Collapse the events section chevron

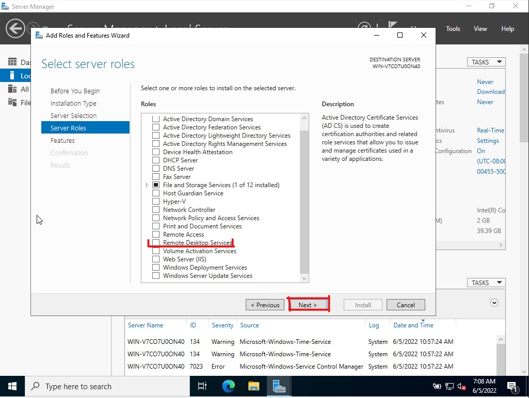pyautogui.click(x=494, y=303)
